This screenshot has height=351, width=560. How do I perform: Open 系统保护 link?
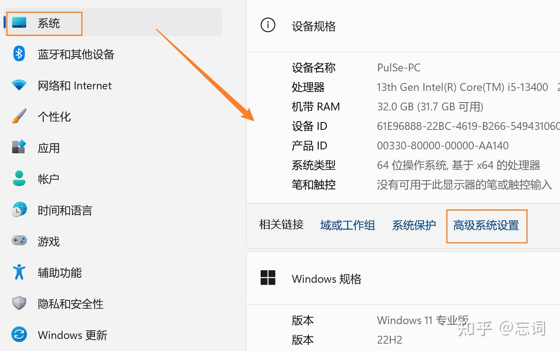tap(414, 225)
